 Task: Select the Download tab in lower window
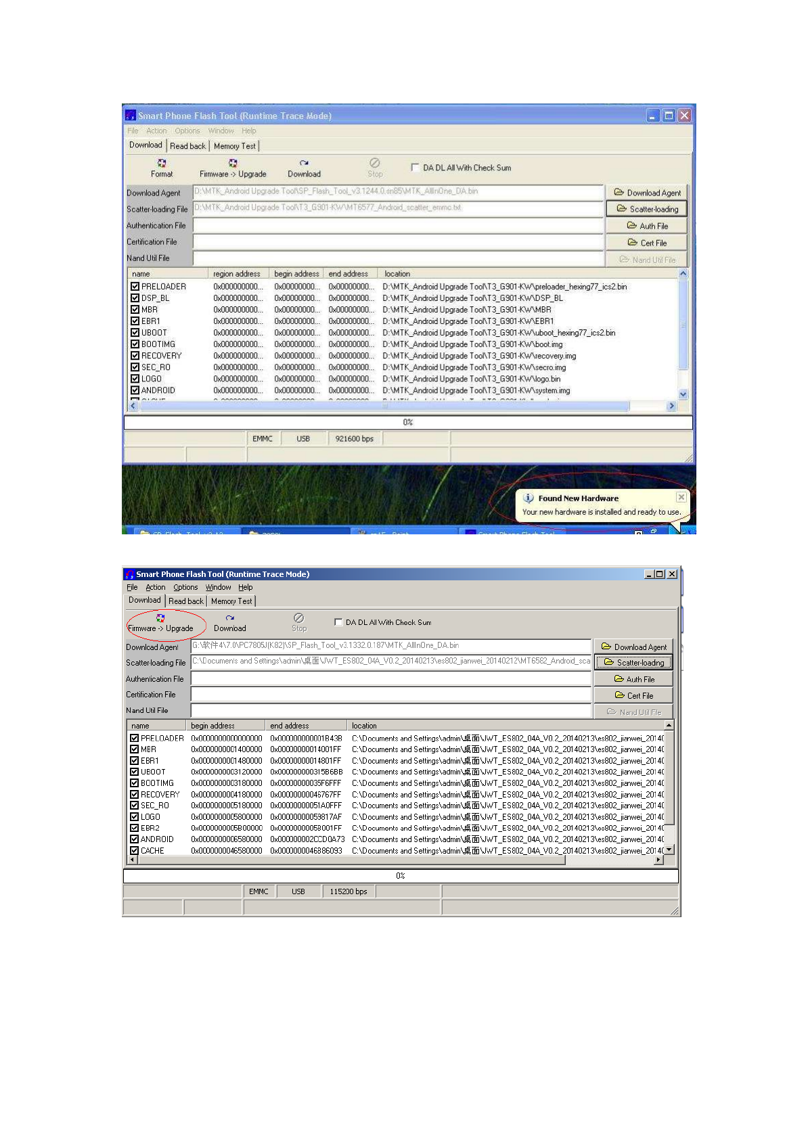[145, 600]
